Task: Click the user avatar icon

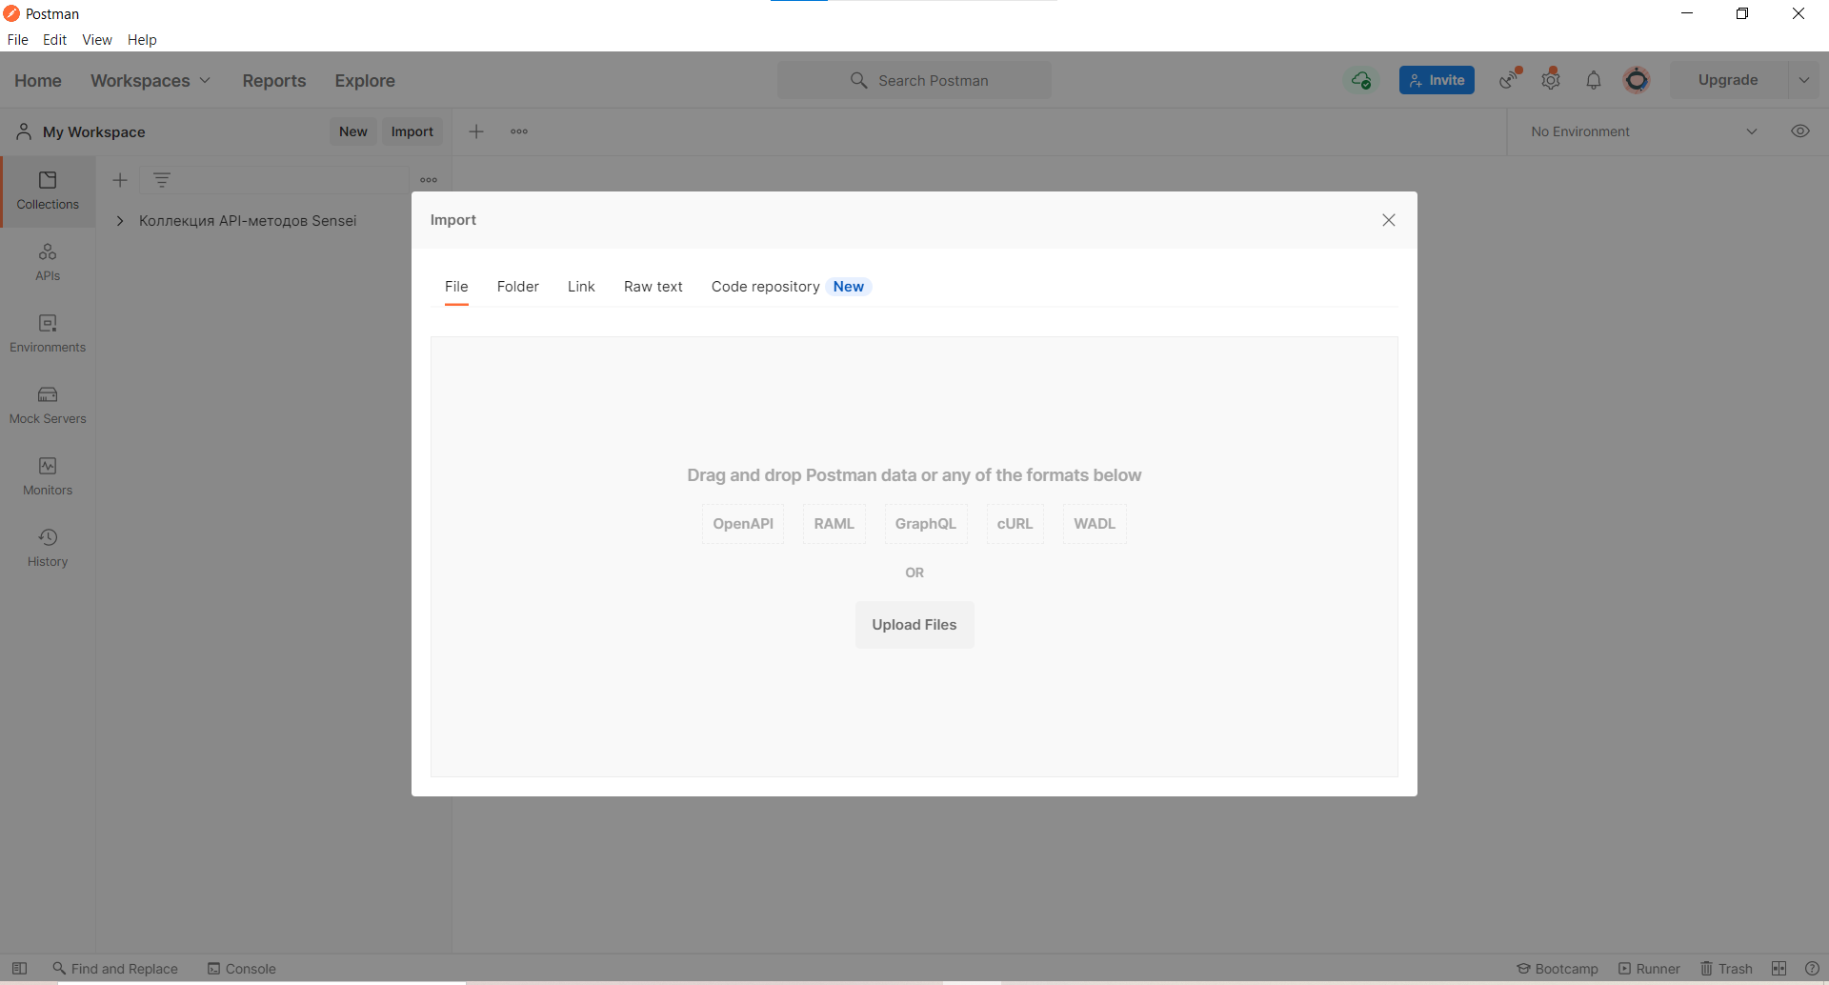Action: [x=1637, y=80]
